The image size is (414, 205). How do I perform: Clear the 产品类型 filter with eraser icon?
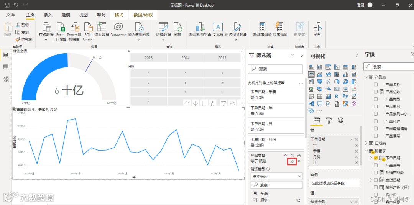[292, 161]
